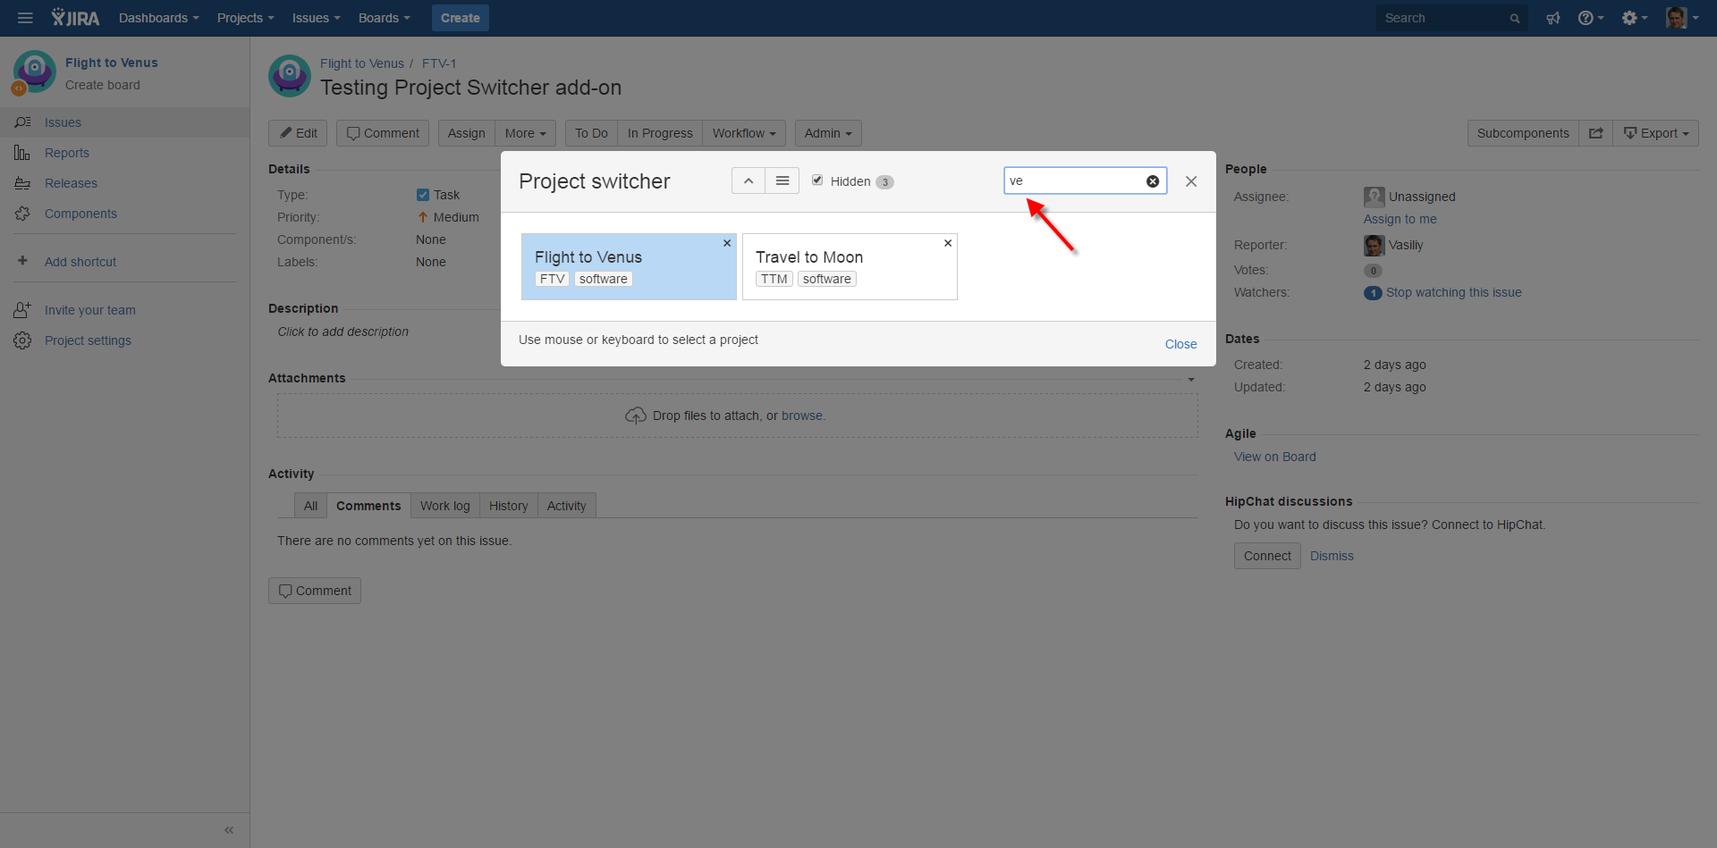
Task: Switch to the Activity tab
Action: [567, 506]
